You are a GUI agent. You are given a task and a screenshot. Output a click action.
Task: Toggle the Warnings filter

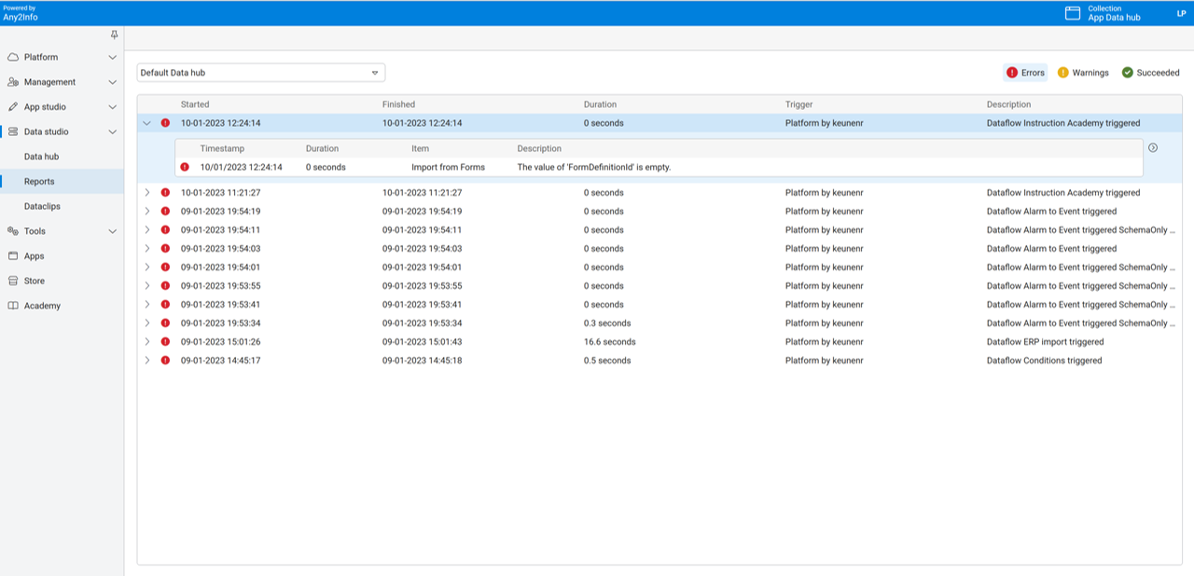pyautogui.click(x=1082, y=73)
